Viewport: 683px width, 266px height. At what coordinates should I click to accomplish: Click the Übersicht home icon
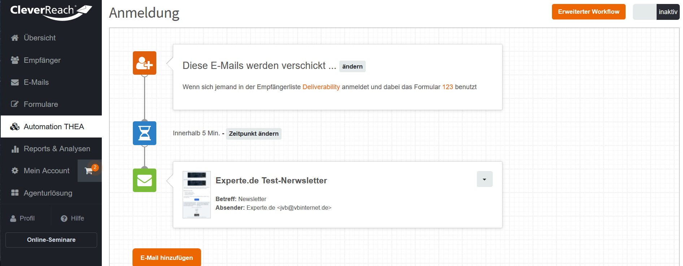click(x=14, y=38)
